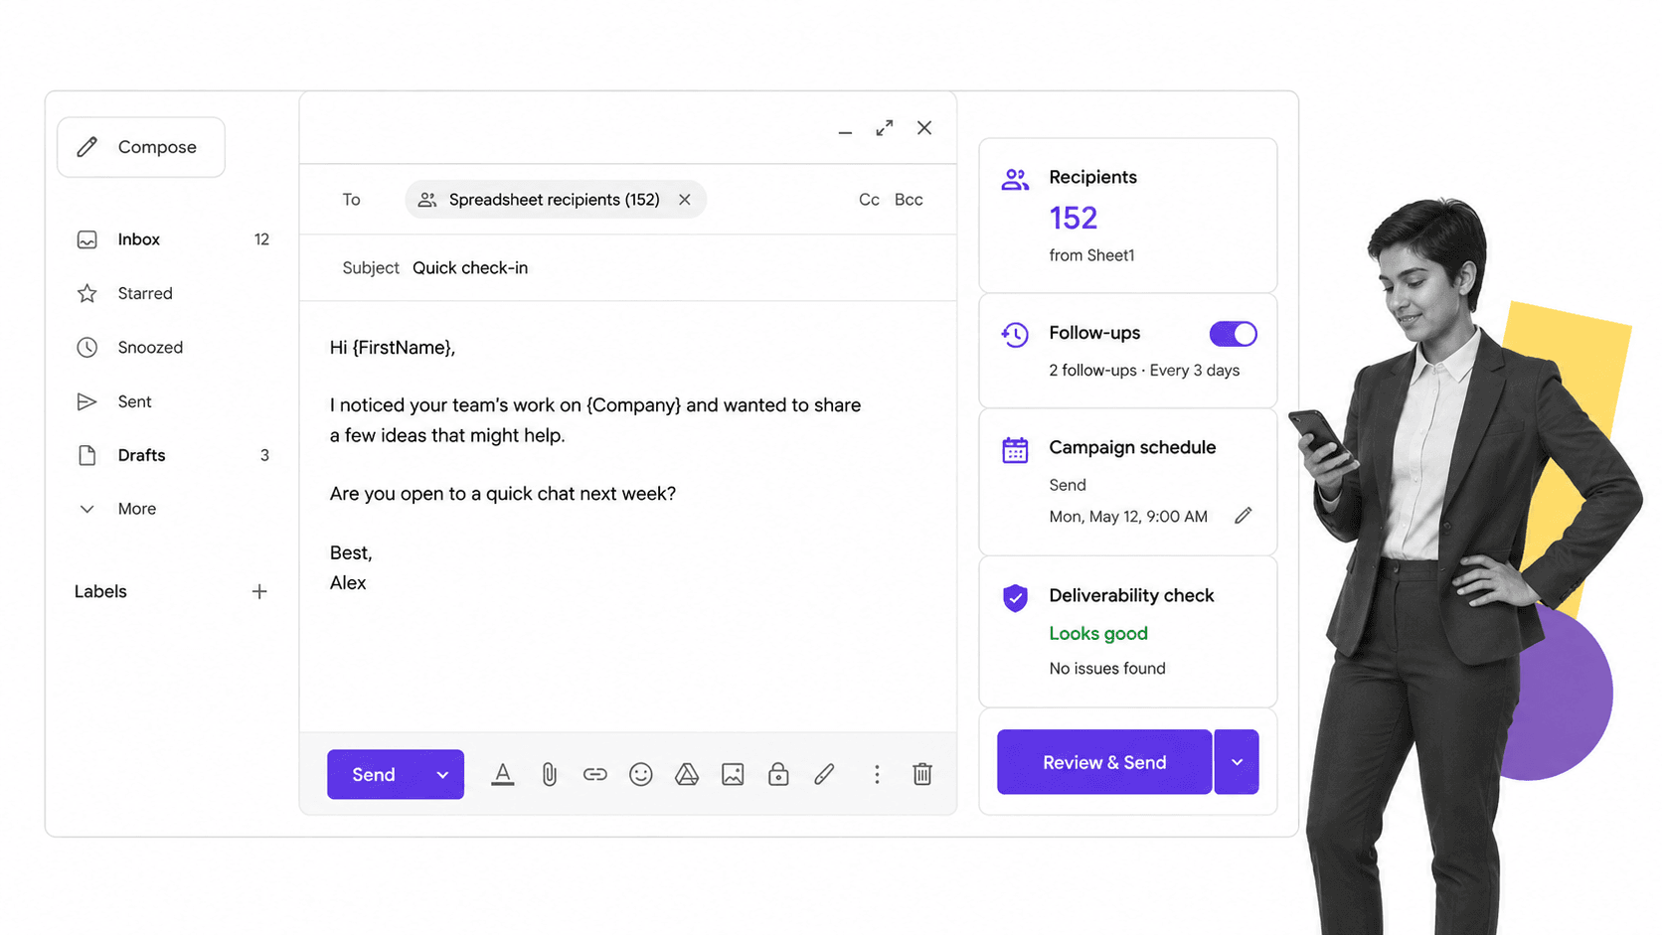
Task: Open the Review & Send dropdown arrow
Action: [1237, 762]
